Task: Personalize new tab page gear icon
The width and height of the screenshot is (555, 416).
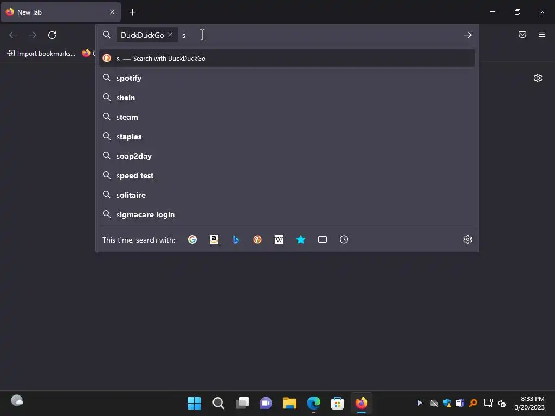Action: click(x=538, y=78)
